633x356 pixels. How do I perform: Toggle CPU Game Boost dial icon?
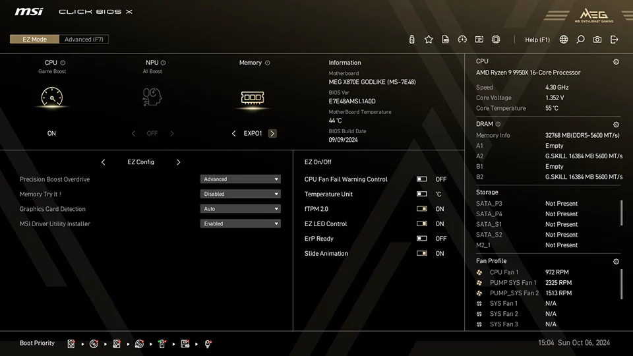tap(51, 98)
